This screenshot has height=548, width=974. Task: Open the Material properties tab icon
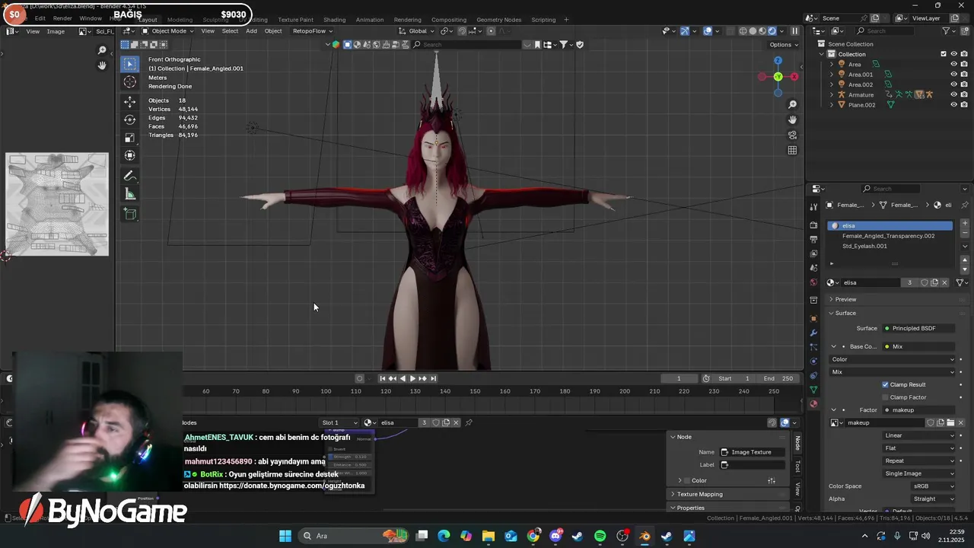[x=813, y=404]
